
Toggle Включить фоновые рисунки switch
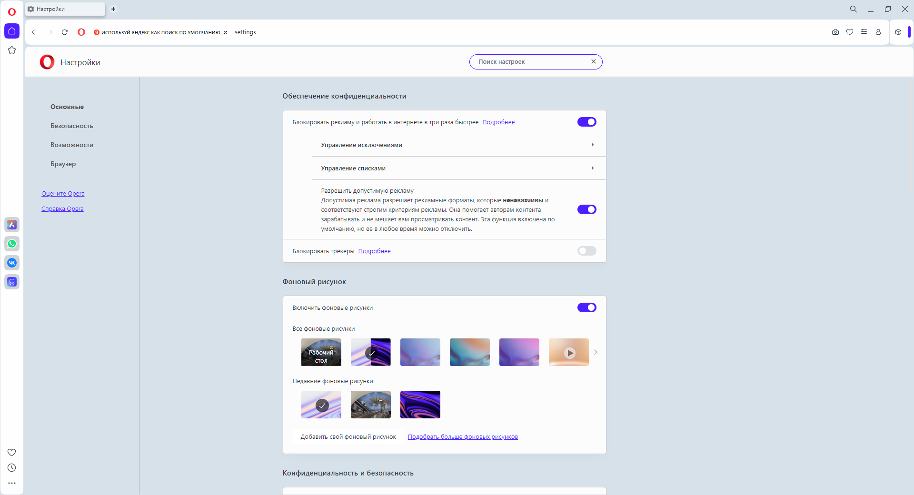(587, 307)
